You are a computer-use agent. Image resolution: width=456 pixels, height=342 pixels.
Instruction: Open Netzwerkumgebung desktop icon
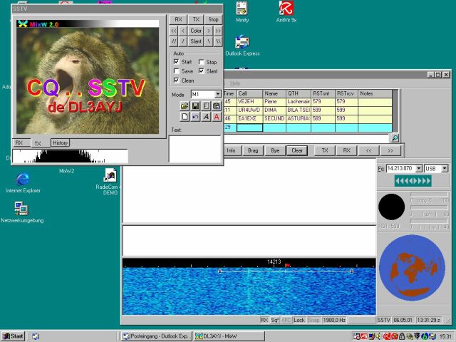coord(22,212)
